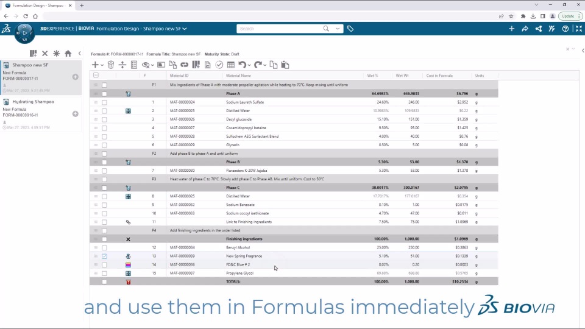
Task: Click the Wet % column header
Action: pyautogui.click(x=372, y=76)
